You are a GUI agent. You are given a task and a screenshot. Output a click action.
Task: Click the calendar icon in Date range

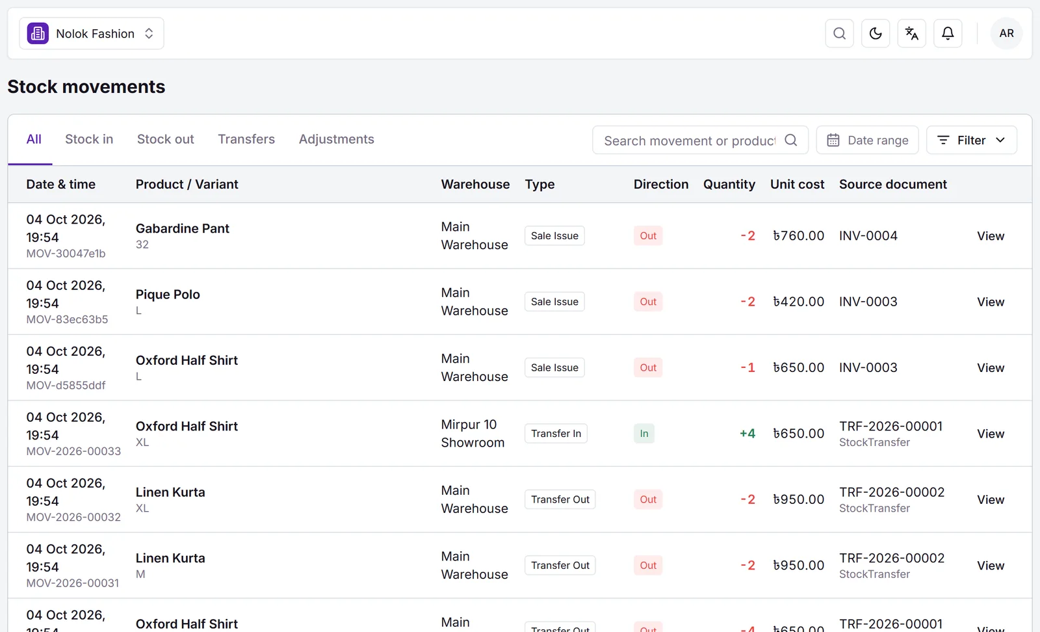(833, 140)
